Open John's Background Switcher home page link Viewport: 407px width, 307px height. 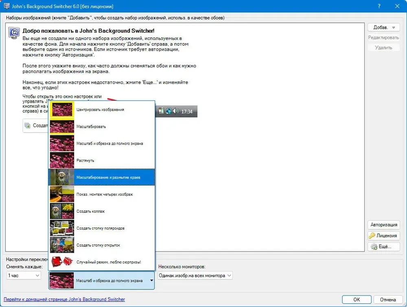(65, 299)
